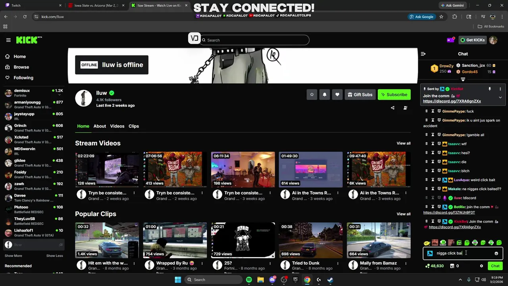Image resolution: width=508 pixels, height=286 pixels.
Task: Click Show More in following list
Action: click(x=13, y=256)
